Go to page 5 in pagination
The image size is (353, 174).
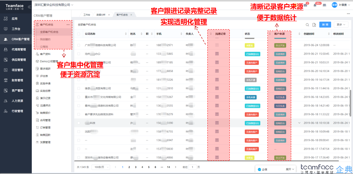[x=149, y=167]
